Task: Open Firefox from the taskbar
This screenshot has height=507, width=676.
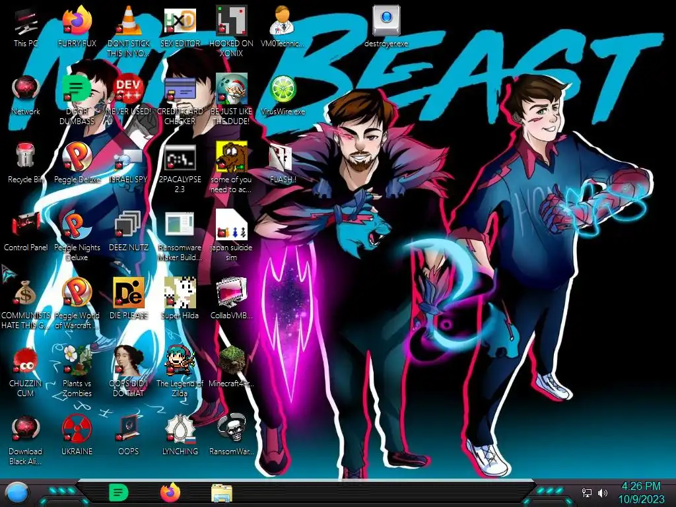Action: [170, 492]
